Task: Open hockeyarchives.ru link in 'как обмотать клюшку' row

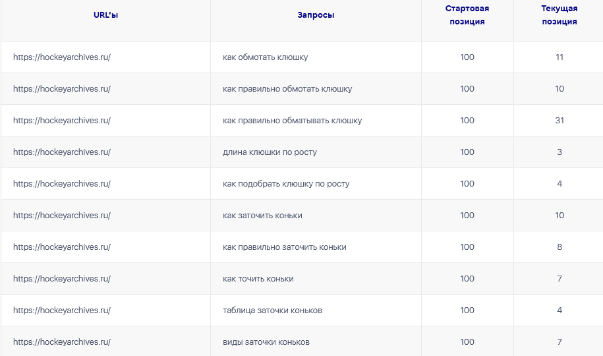Action: (x=62, y=57)
